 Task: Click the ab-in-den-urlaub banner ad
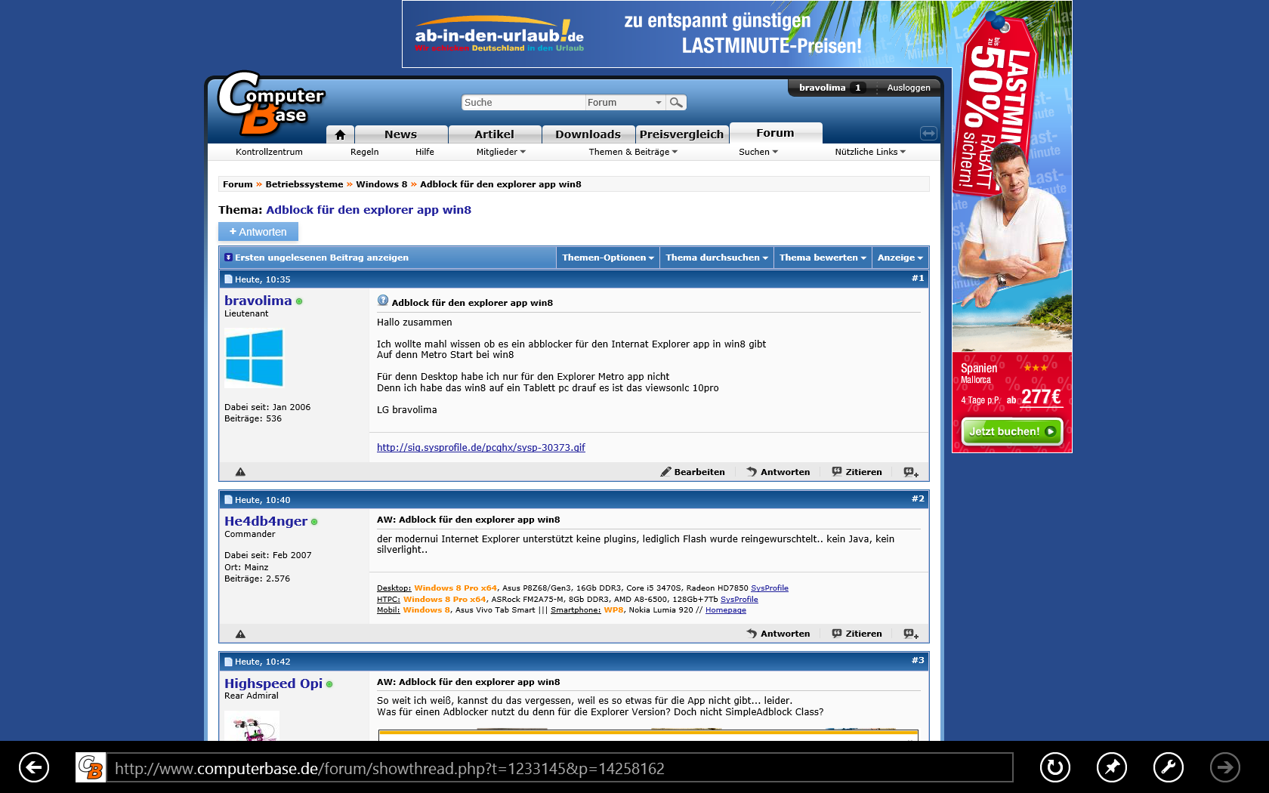point(677,34)
